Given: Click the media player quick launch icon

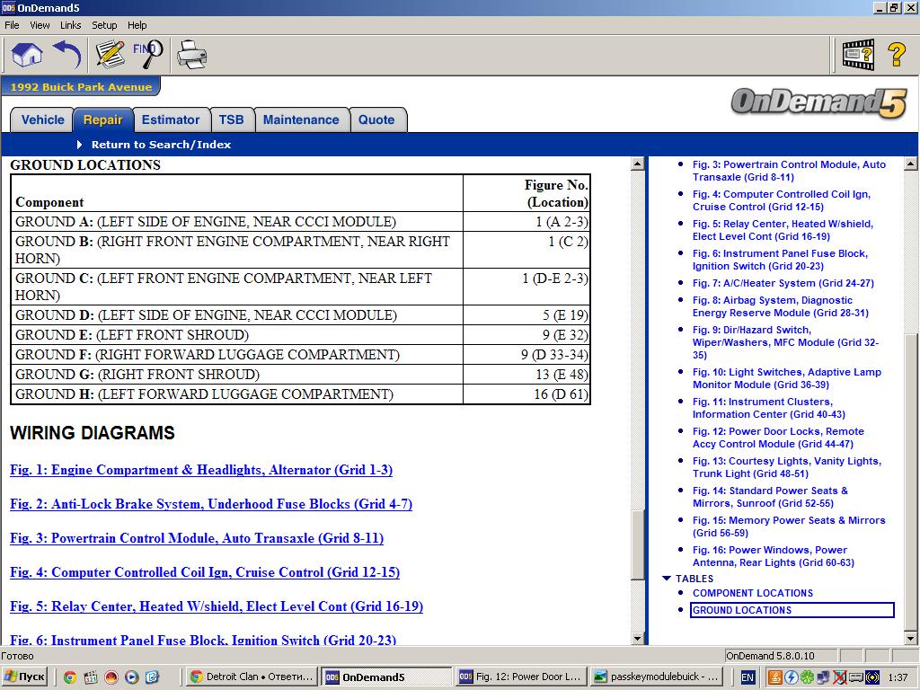Looking at the screenshot, I should point(131,677).
